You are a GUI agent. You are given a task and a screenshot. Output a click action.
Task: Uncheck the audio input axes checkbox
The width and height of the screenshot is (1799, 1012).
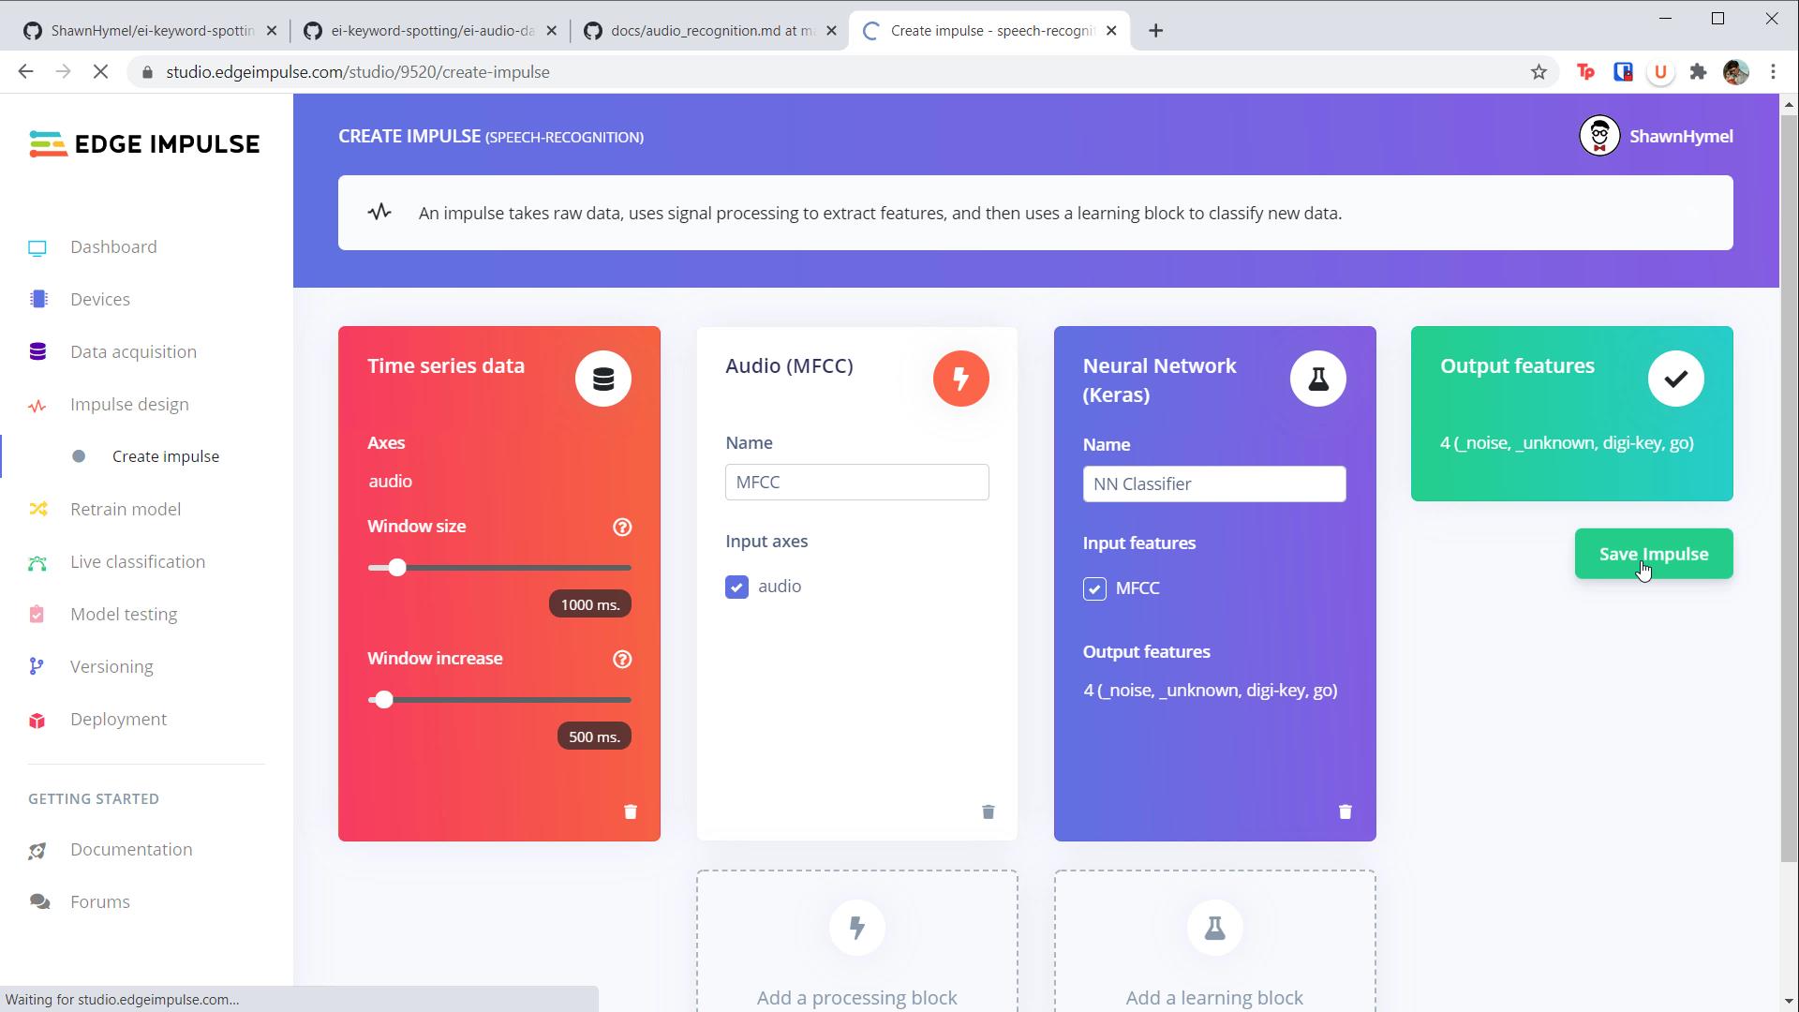pos(736,587)
